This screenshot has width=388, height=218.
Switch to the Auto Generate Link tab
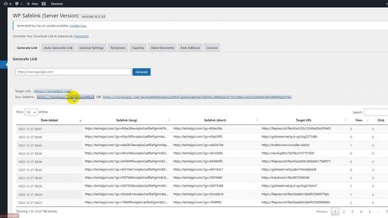pyautogui.click(x=58, y=48)
